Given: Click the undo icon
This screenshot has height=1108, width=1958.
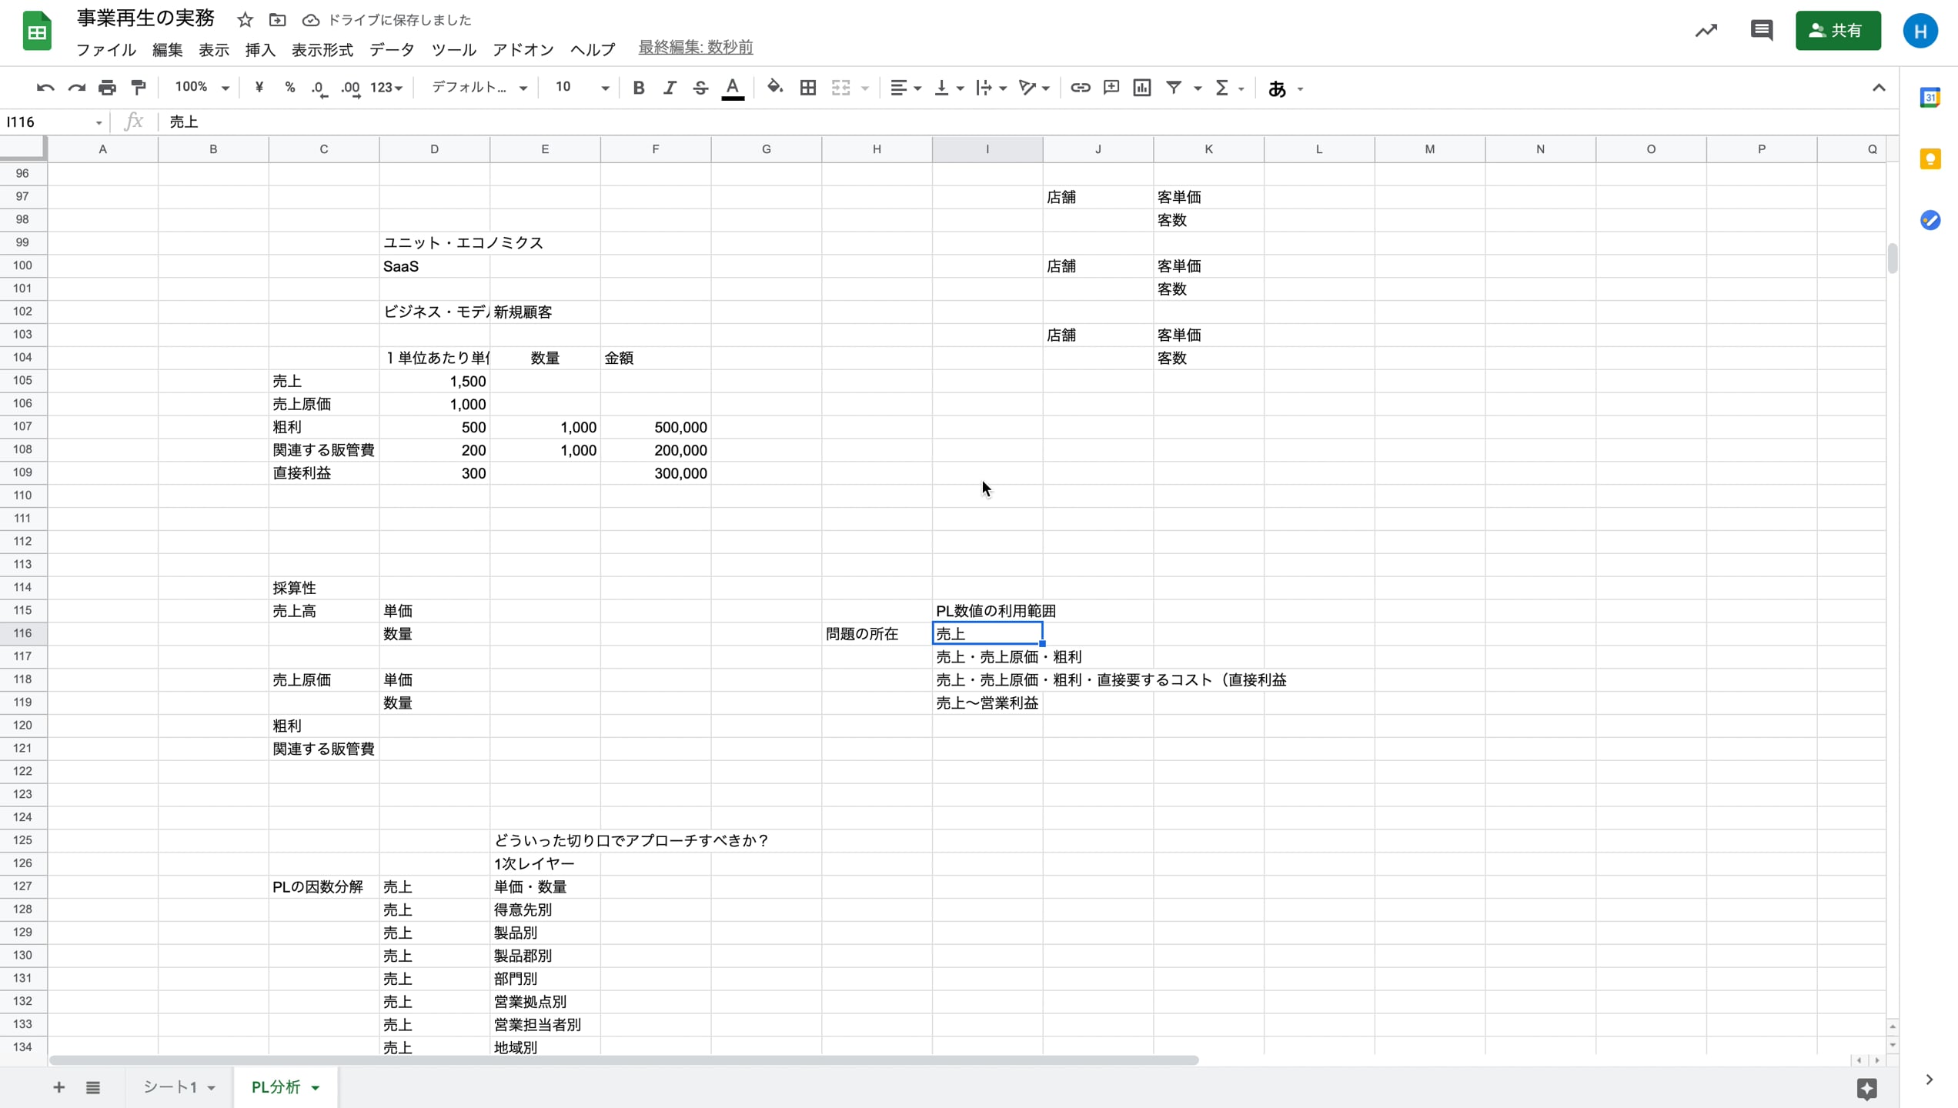Looking at the screenshot, I should point(44,88).
